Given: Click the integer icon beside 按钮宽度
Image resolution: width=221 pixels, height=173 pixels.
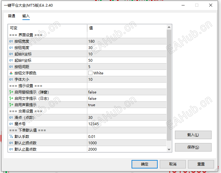Looking at the screenshot, I should pyautogui.click(x=11, y=41).
